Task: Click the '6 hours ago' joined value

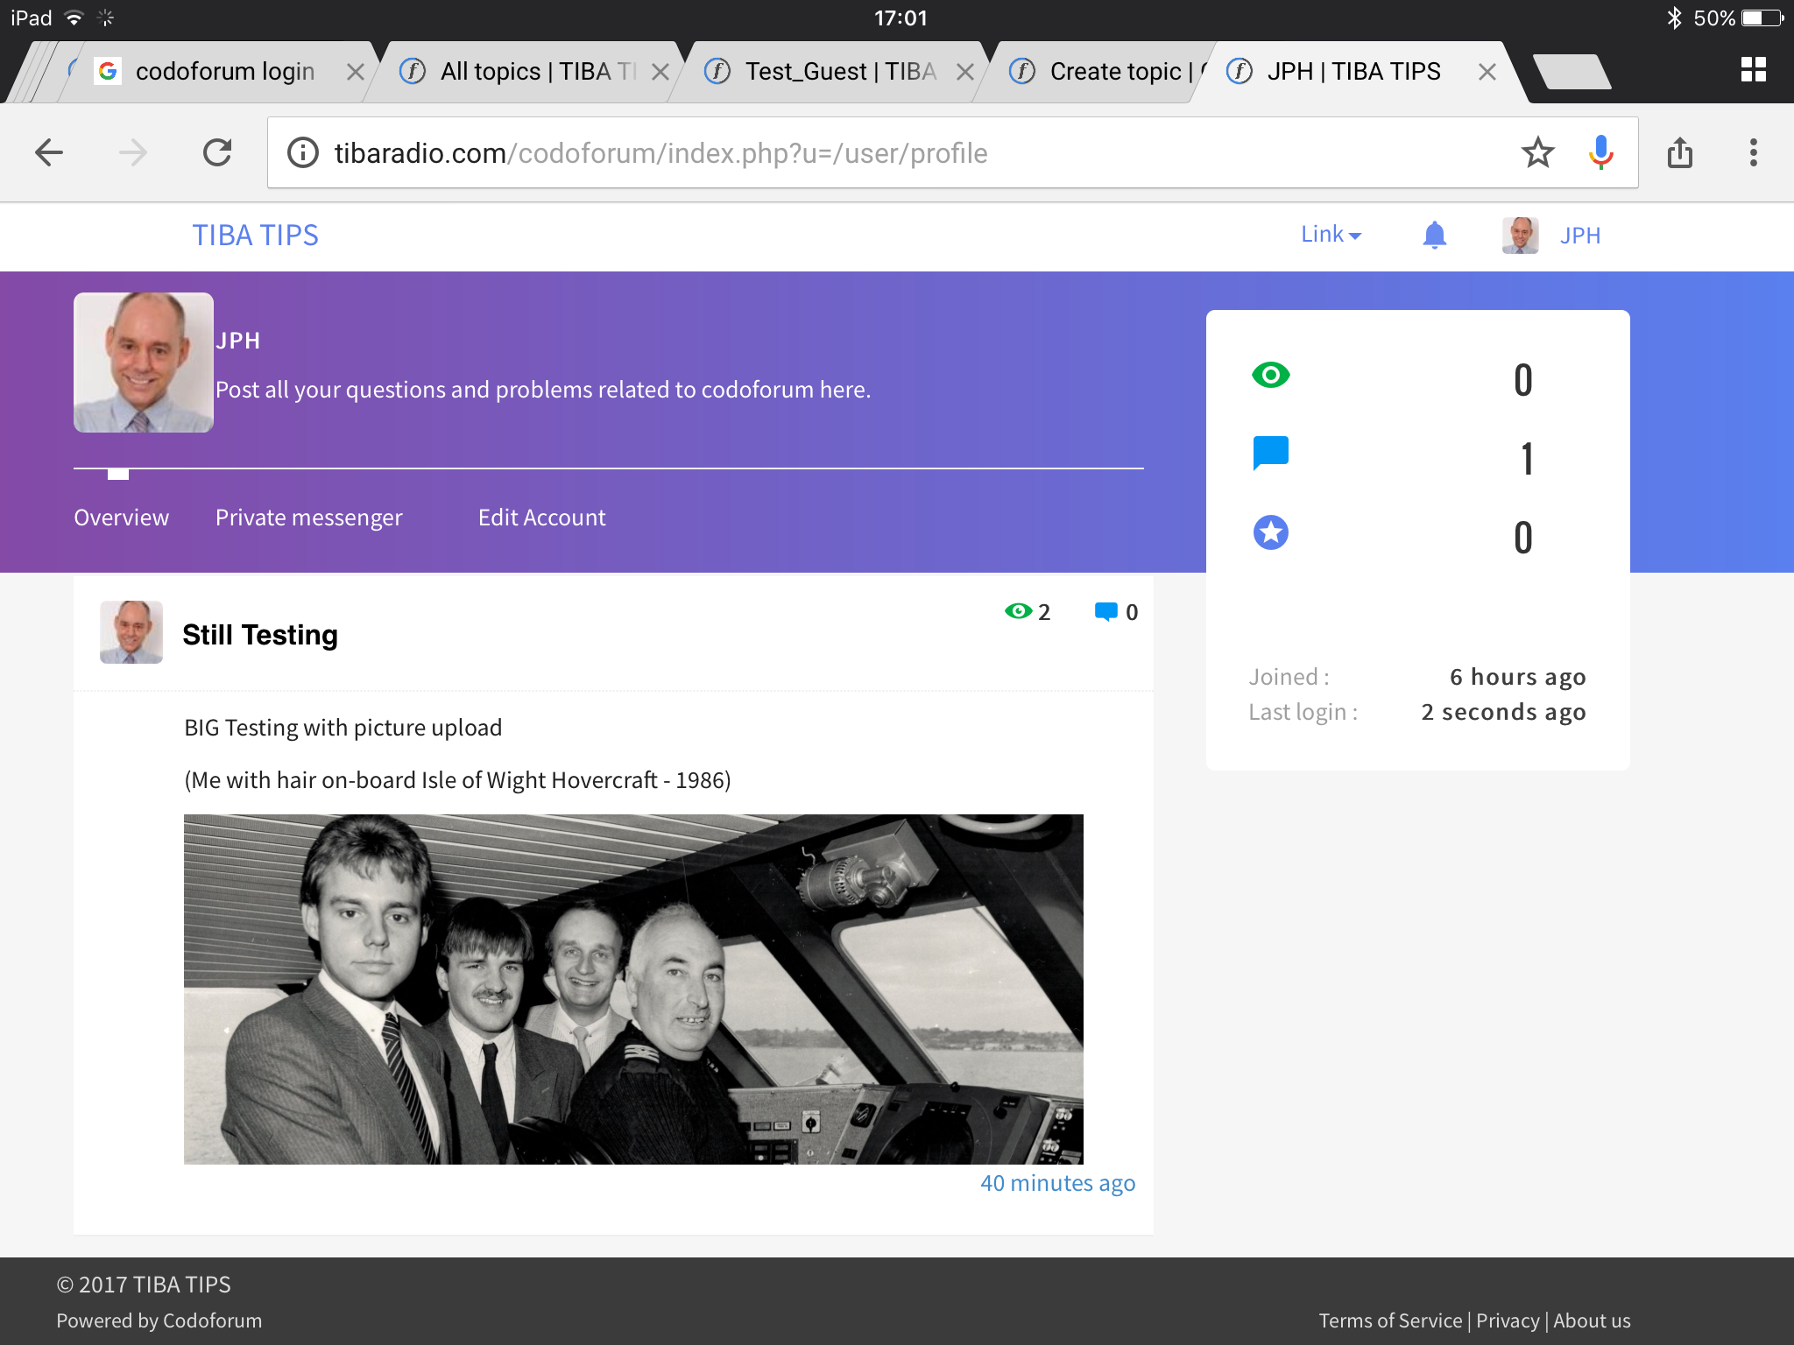Action: (x=1517, y=677)
